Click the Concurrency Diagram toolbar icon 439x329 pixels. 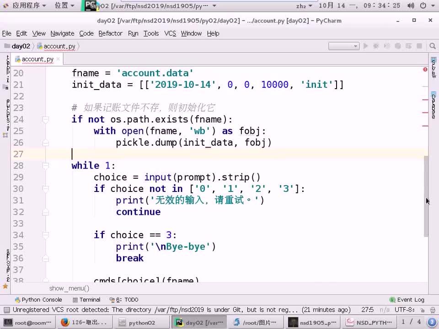(x=408, y=46)
